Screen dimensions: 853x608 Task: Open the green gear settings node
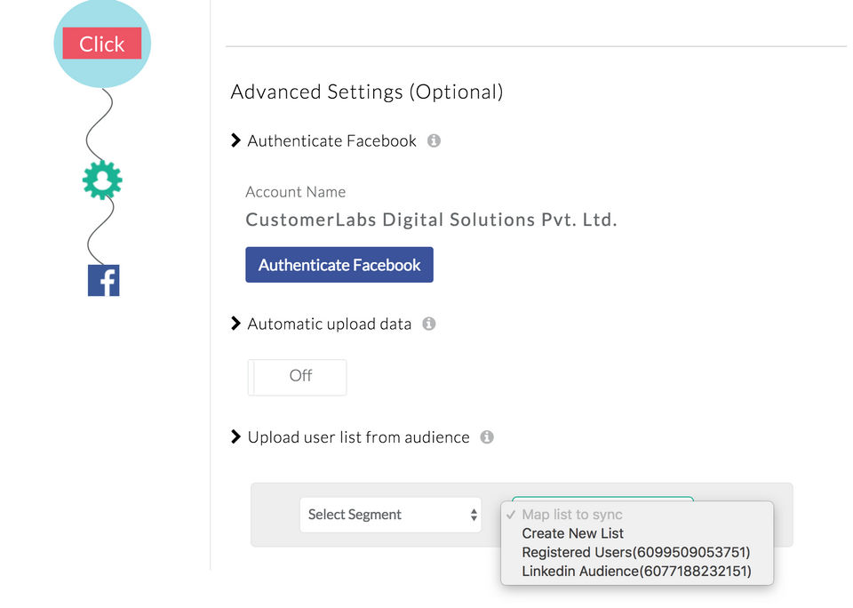(x=102, y=180)
